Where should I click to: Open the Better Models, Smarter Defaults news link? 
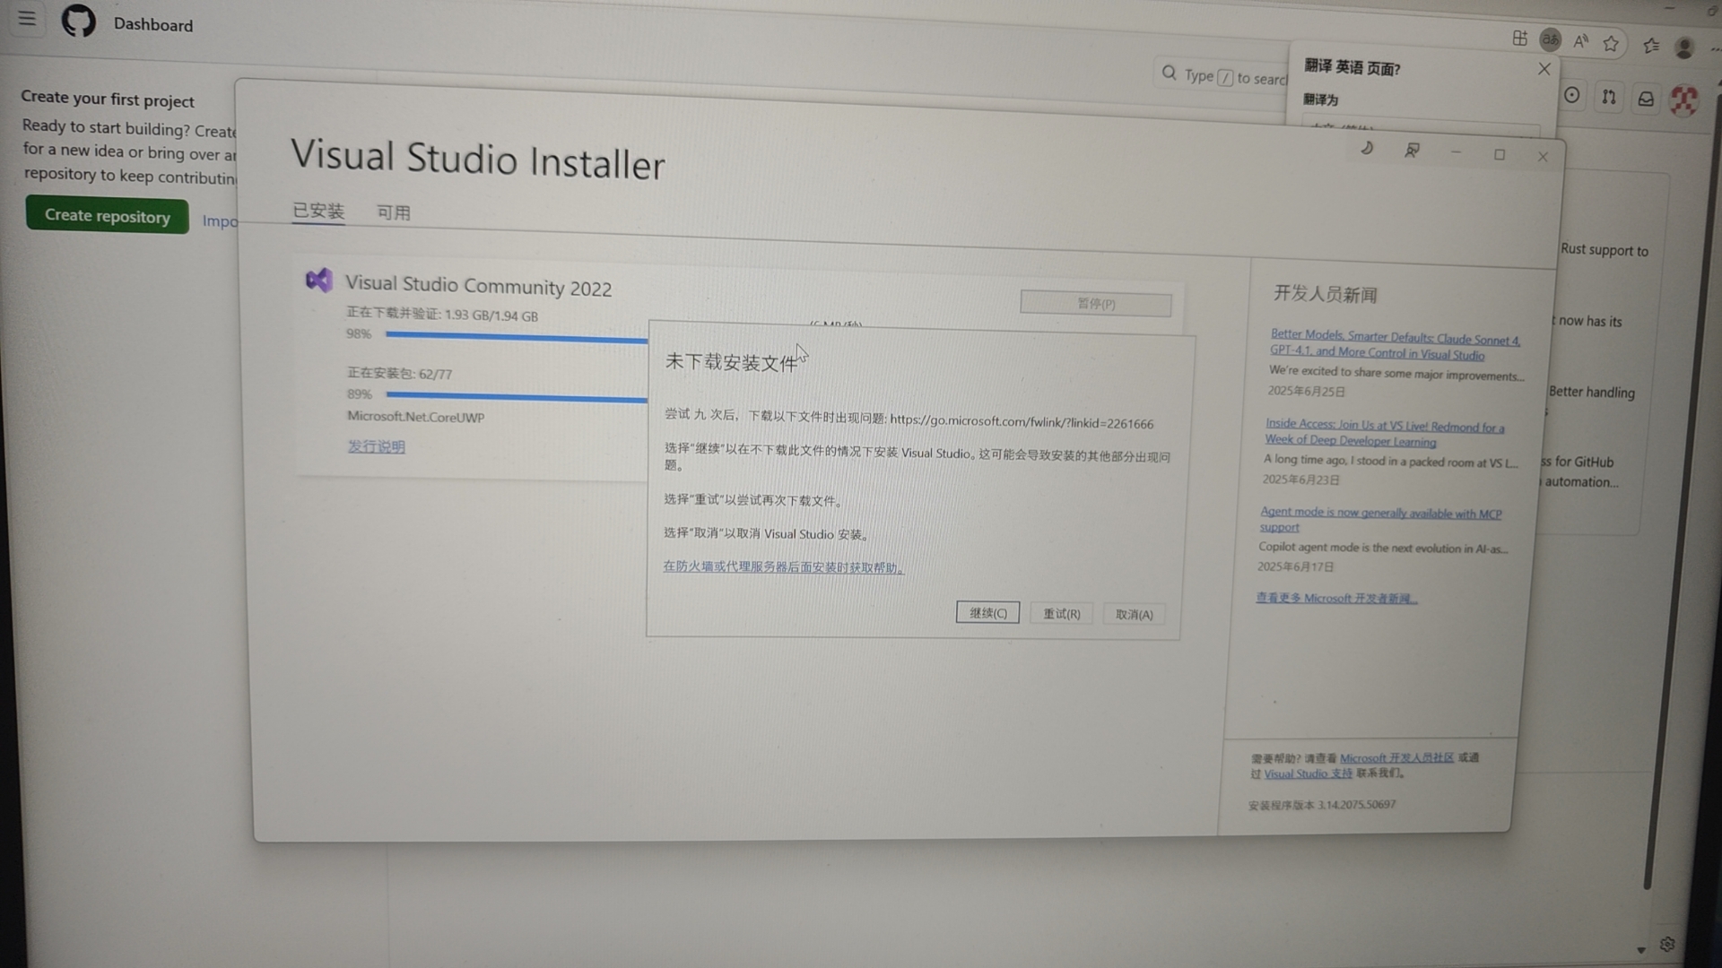[1395, 345]
